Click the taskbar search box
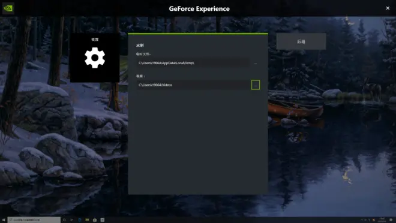Image resolution: width=396 pixels, height=223 pixels. 34,220
